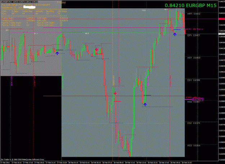Screen dimensions: 225x164
Task: Click the white current price tag on price axis
Action: [x=222, y=34]
